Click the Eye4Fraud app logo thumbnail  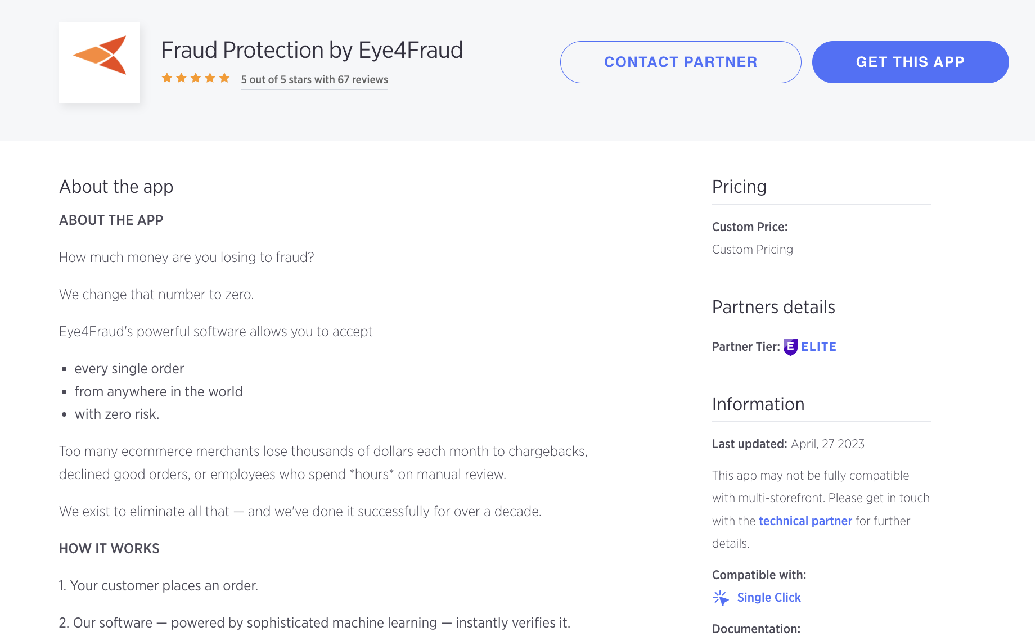pos(100,62)
